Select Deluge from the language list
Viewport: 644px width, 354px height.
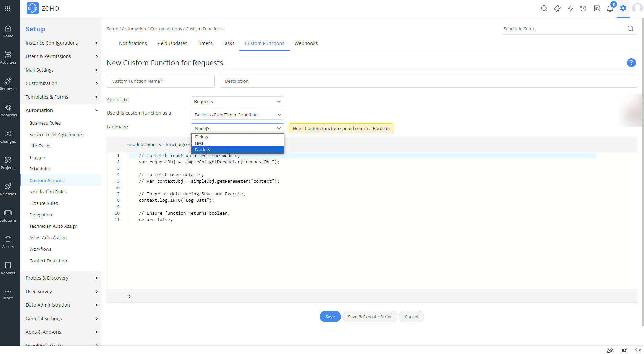coord(202,137)
